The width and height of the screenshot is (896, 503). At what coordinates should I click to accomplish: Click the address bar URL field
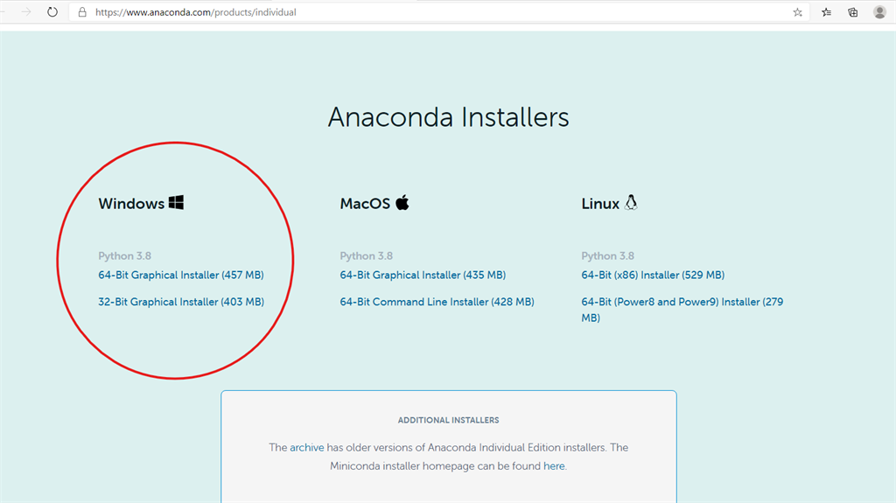(440, 12)
